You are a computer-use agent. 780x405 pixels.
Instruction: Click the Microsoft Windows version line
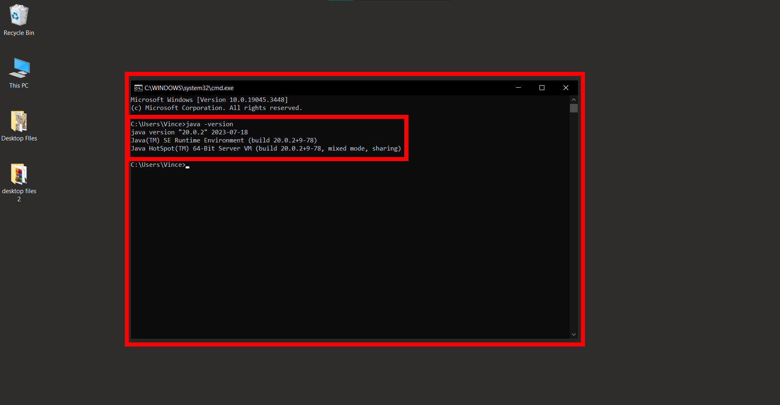[x=209, y=99]
